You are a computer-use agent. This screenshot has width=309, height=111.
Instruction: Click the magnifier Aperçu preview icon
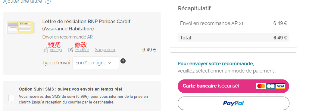tap(45, 50)
